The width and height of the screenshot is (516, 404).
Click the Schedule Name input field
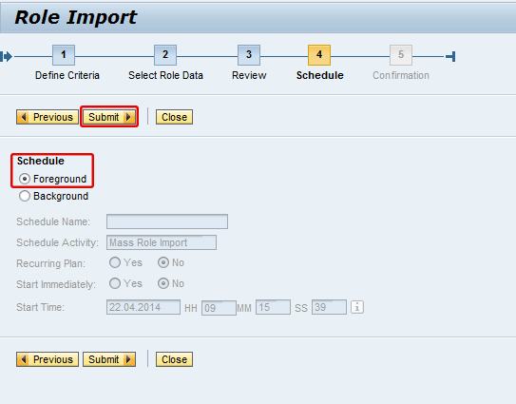pyautogui.click(x=167, y=221)
